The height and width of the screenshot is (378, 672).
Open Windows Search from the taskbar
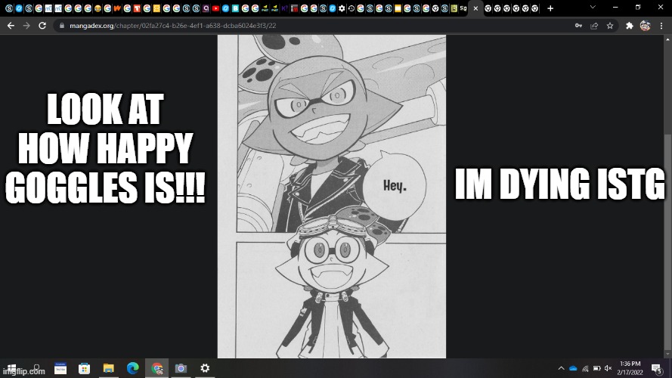36,368
